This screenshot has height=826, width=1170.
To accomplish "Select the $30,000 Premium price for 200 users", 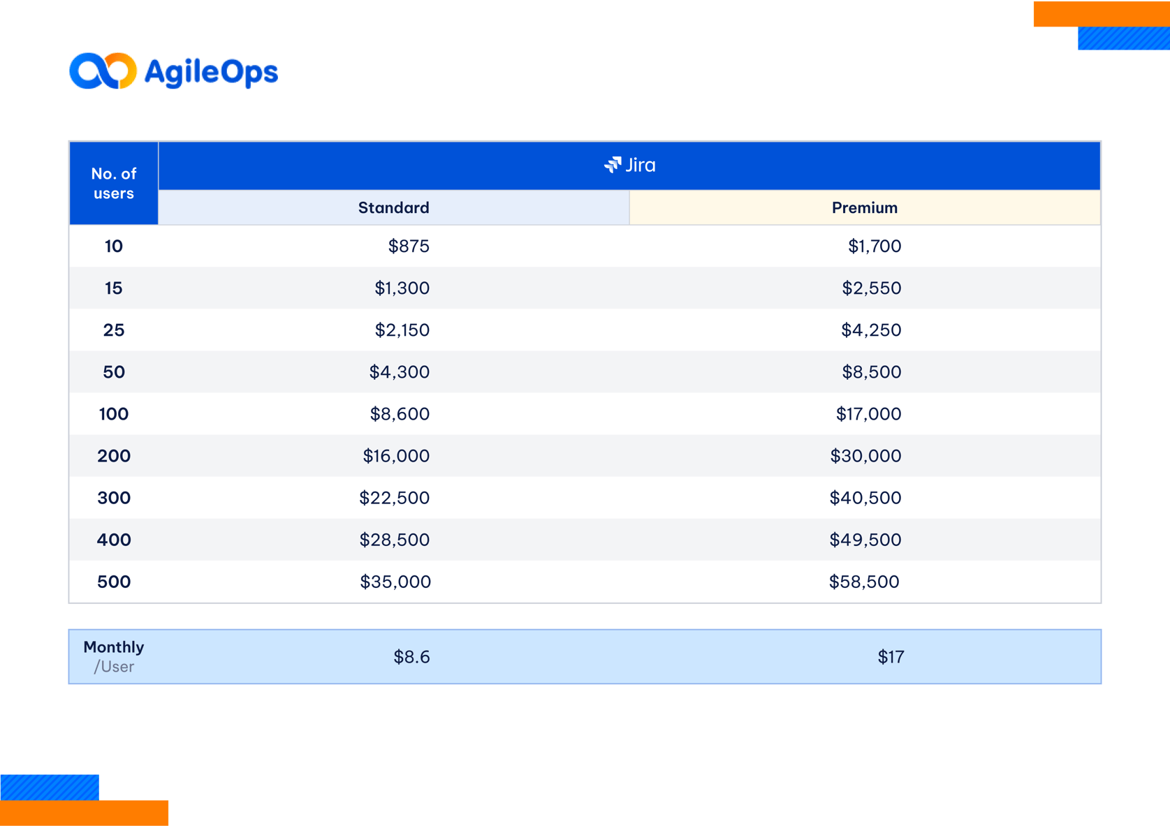I will tap(865, 455).
